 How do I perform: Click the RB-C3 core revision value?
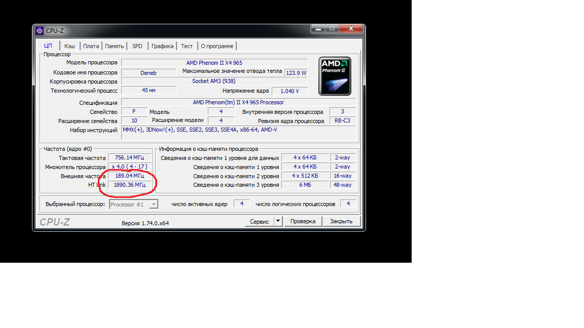click(343, 120)
